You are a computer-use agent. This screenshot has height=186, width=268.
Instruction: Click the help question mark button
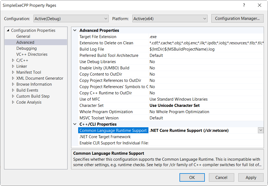pos(244,5)
